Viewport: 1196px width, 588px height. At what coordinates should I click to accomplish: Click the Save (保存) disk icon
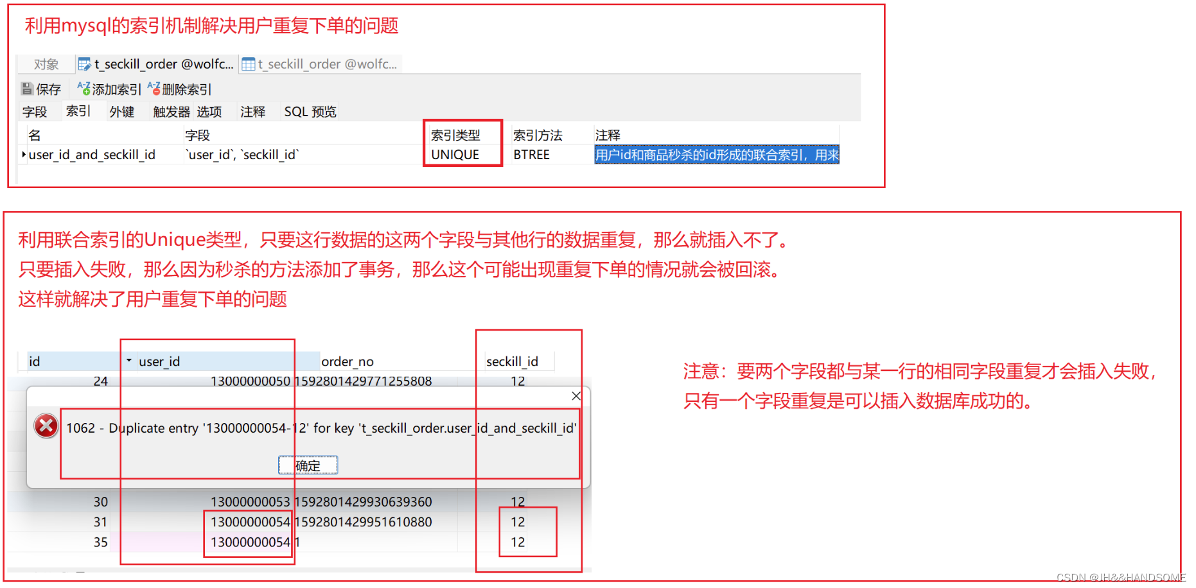(x=27, y=89)
